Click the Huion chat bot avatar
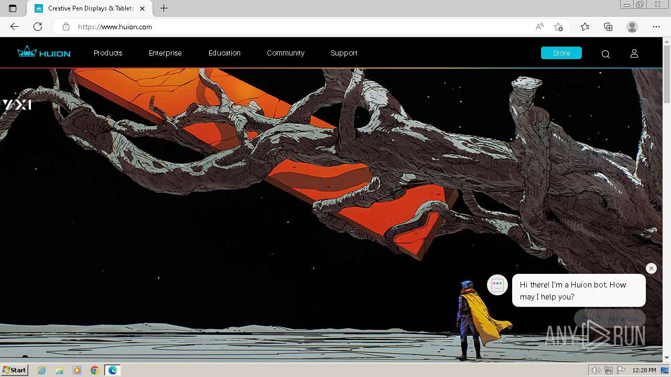671x377 pixels. point(497,285)
